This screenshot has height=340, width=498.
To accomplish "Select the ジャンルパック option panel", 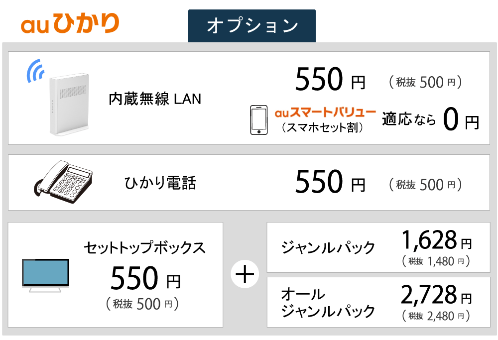I will 378,247.
